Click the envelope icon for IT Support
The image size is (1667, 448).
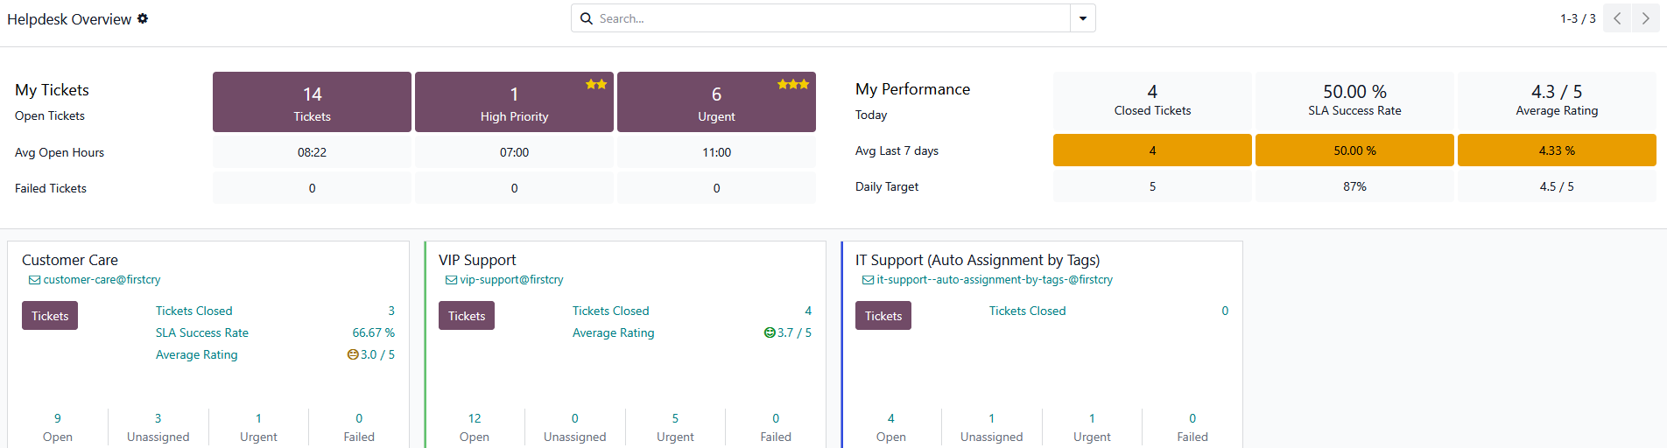click(868, 280)
